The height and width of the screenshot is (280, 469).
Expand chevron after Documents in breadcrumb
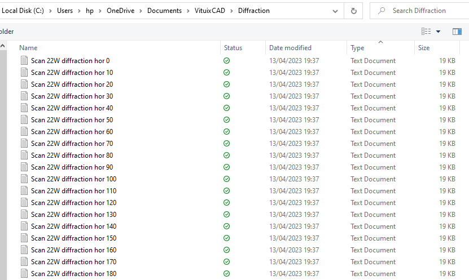coord(188,11)
